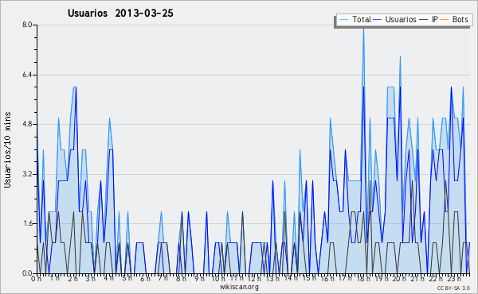This screenshot has width=478, height=294.
Task: Click the x-axis label '18 h'
Action: tap(363, 279)
